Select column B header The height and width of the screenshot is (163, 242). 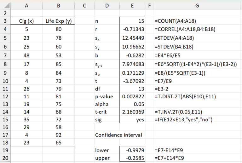click(x=59, y=6)
